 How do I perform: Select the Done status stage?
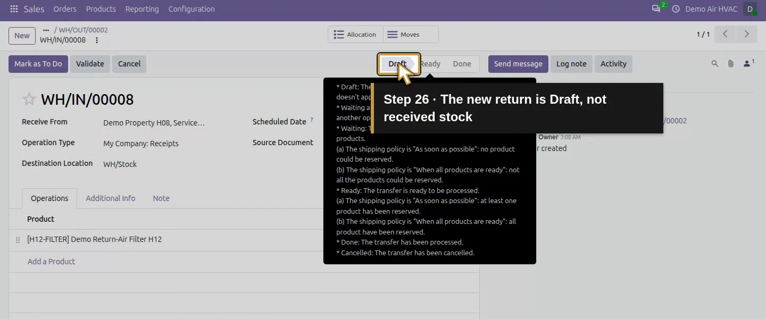coord(462,64)
